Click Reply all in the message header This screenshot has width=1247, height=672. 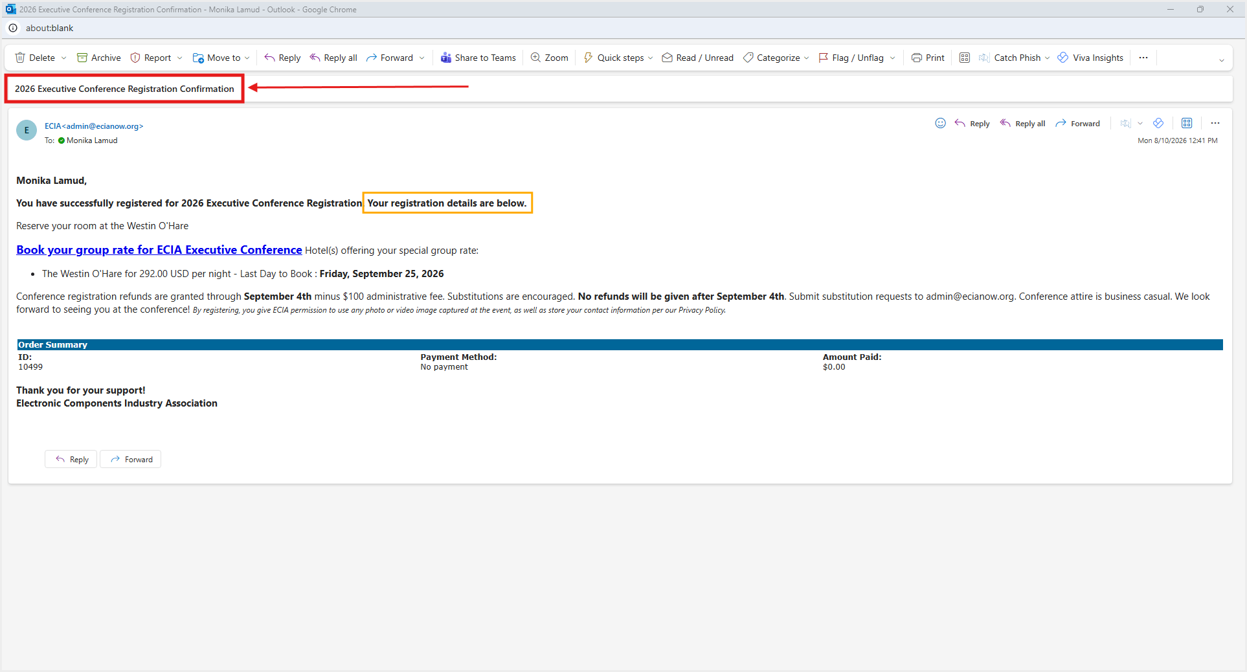coord(1022,123)
